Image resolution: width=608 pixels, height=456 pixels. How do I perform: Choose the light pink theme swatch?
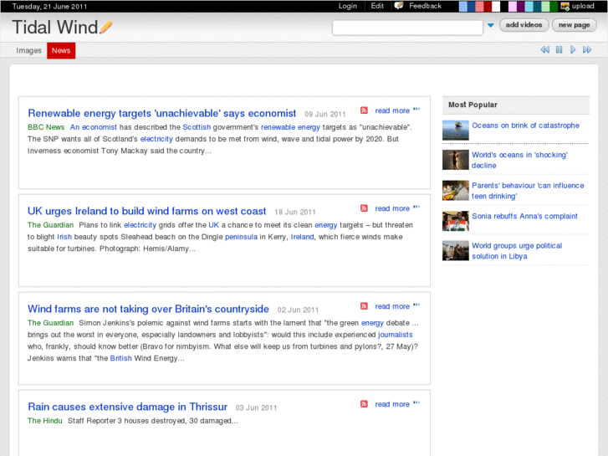pos(512,6)
